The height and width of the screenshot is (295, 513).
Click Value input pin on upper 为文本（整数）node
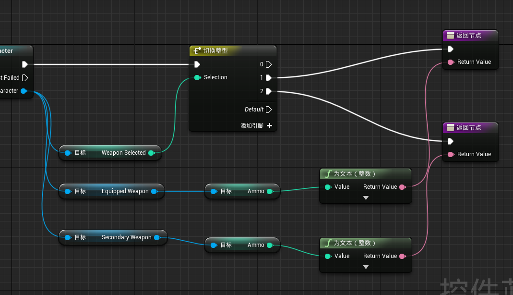coord(327,186)
